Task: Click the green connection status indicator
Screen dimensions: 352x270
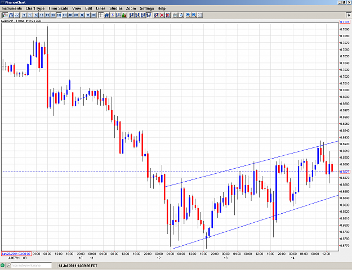Action: click(x=3, y=265)
